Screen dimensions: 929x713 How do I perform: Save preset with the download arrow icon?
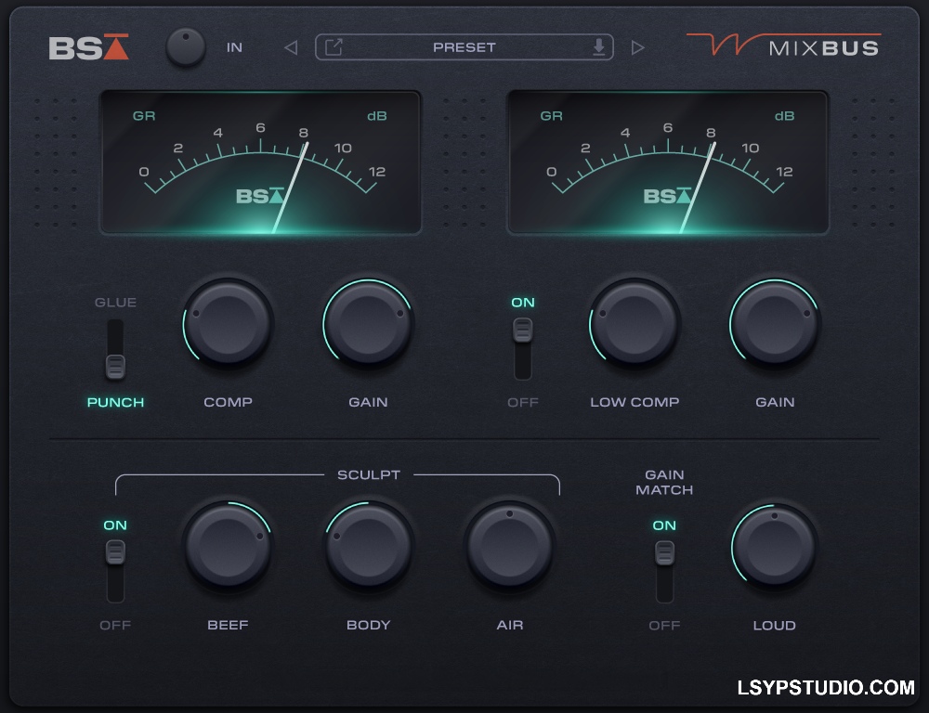coord(599,46)
